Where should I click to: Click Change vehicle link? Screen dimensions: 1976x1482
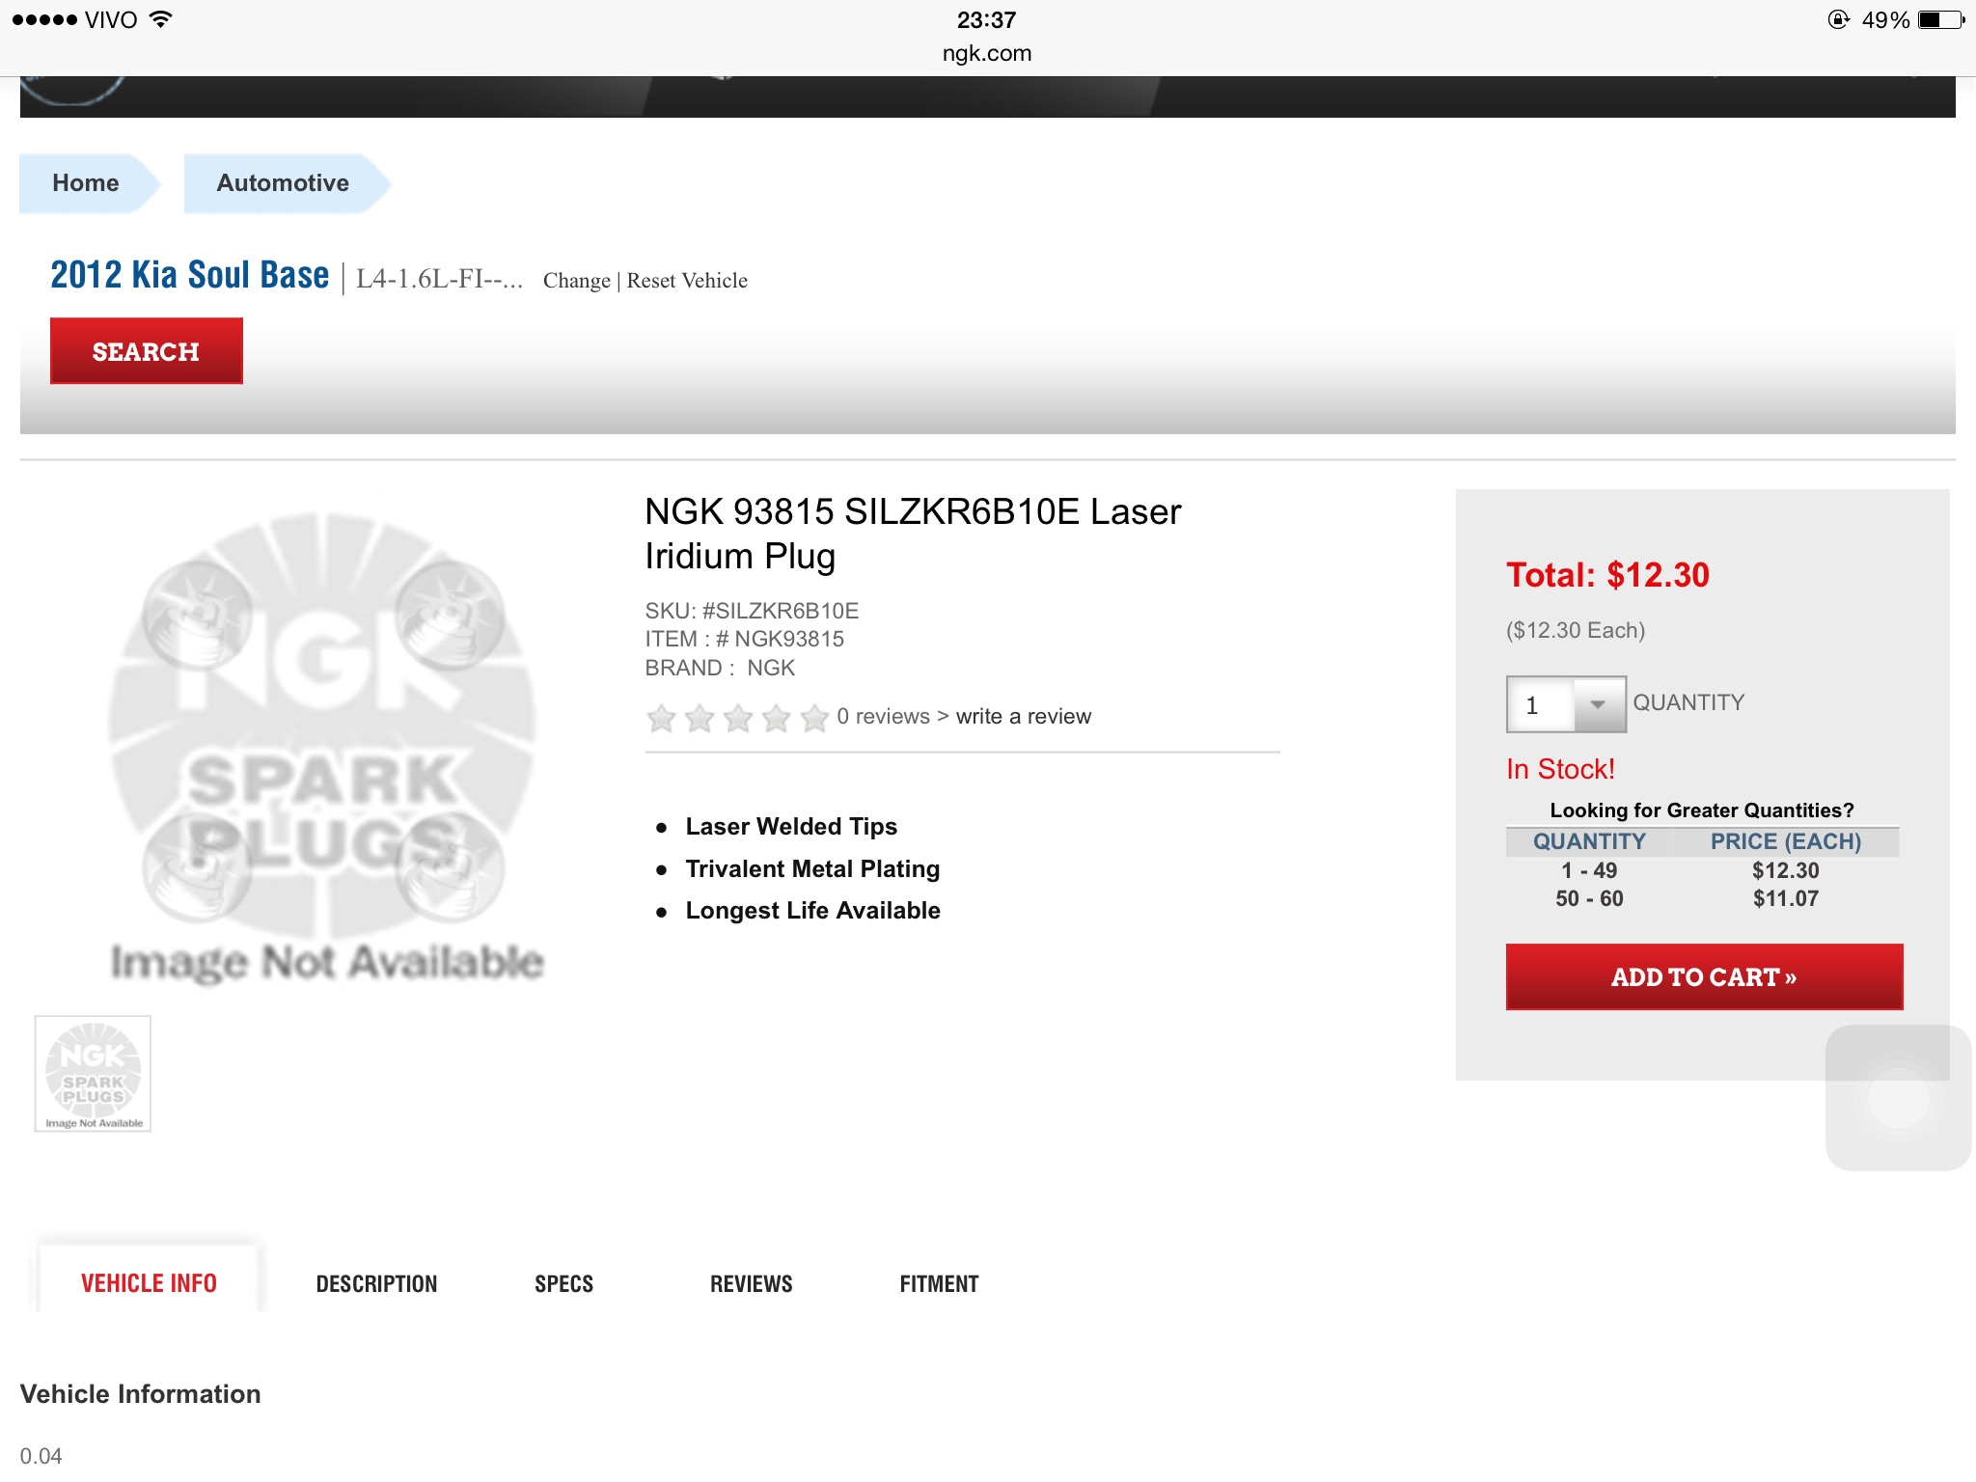click(x=576, y=281)
